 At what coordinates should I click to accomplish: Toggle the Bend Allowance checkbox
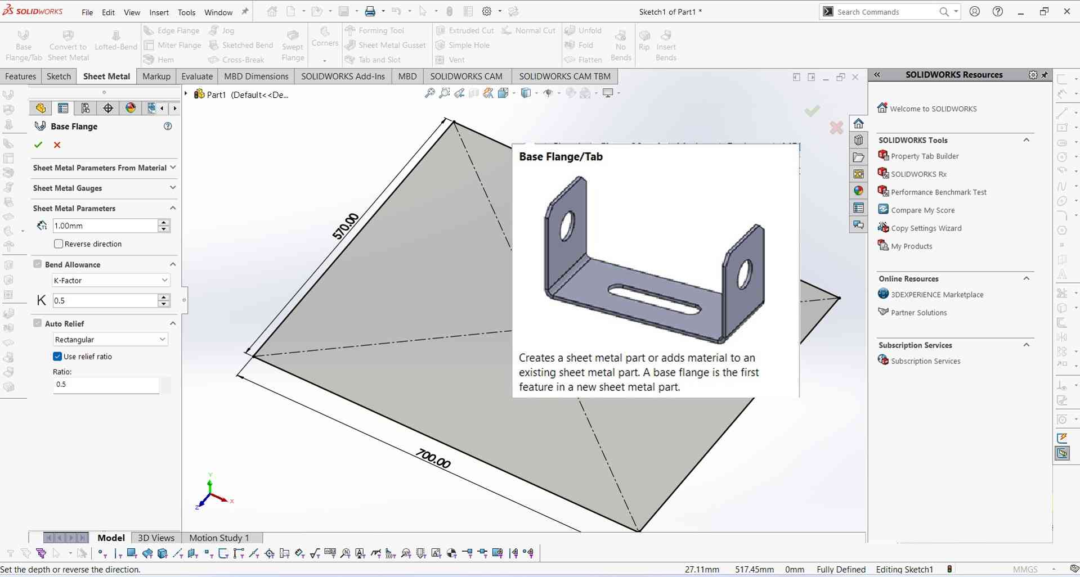38,264
